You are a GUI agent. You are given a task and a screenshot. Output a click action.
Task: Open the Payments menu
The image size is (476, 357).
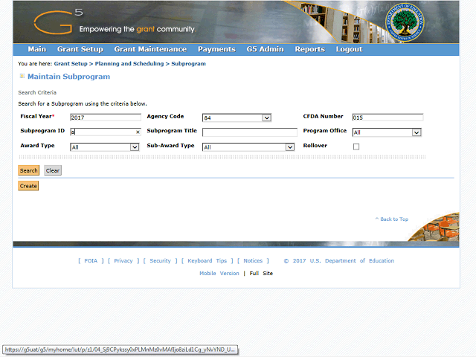(x=216, y=50)
